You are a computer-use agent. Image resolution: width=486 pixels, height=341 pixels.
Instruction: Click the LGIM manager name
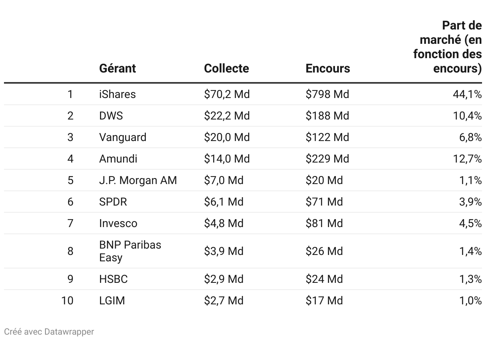112,301
